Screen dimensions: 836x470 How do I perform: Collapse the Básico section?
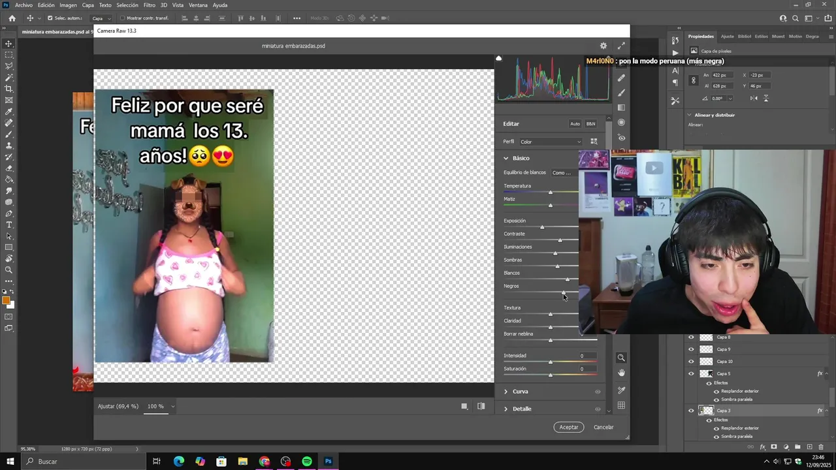[x=506, y=158]
